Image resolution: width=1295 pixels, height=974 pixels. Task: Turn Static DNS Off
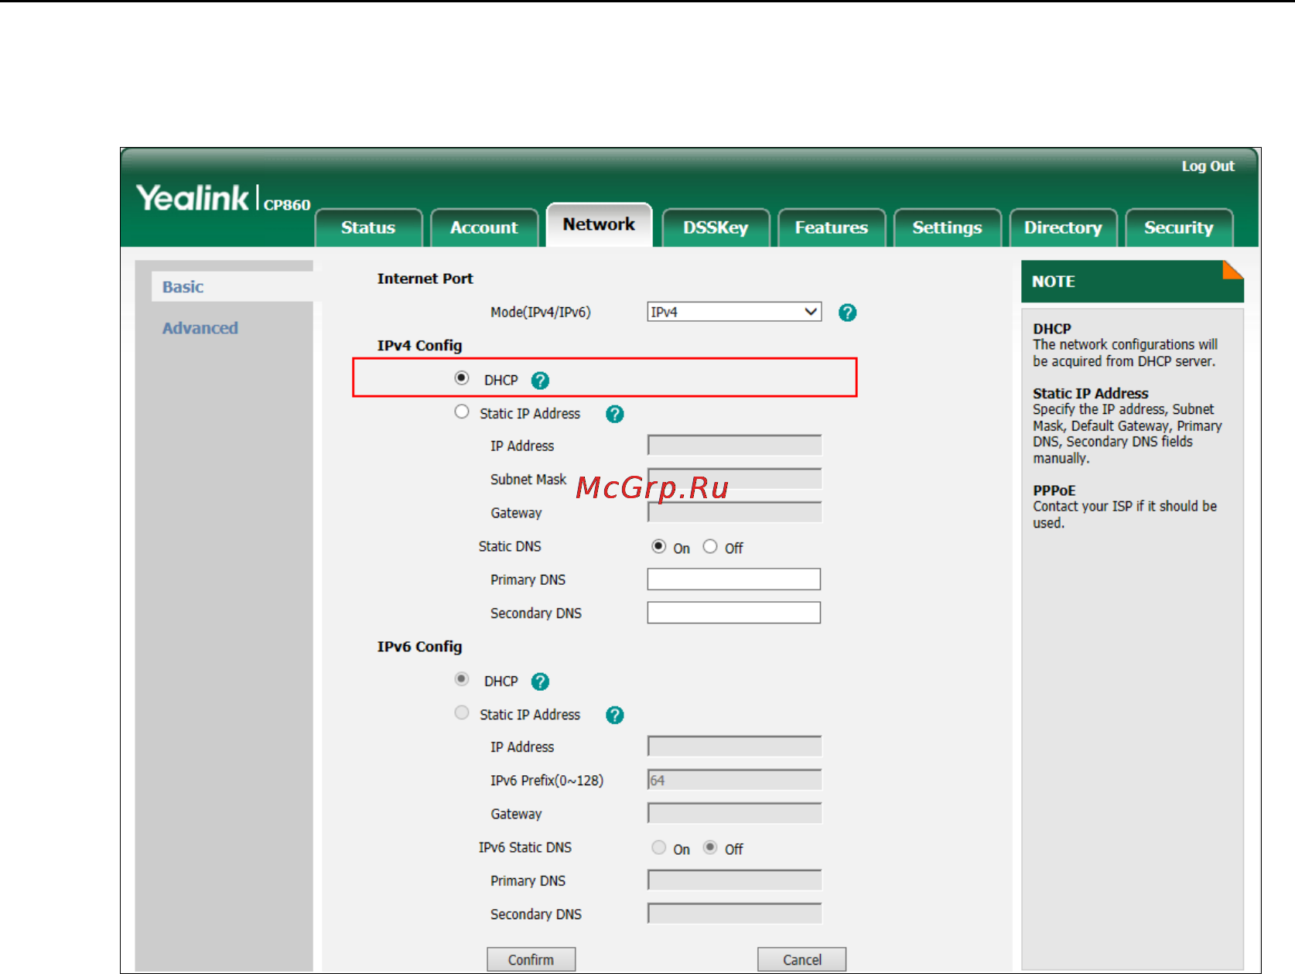[x=710, y=546]
